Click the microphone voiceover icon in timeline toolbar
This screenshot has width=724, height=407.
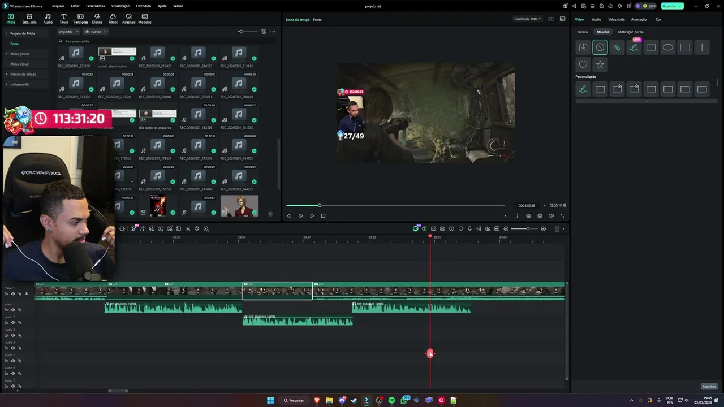click(x=469, y=228)
